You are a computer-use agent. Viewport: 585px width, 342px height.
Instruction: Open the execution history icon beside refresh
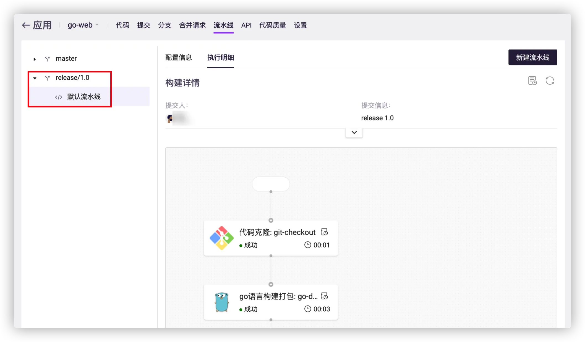point(532,81)
